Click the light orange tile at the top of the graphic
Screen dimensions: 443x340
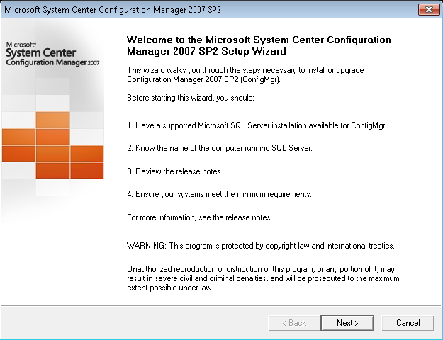[x=53, y=120]
